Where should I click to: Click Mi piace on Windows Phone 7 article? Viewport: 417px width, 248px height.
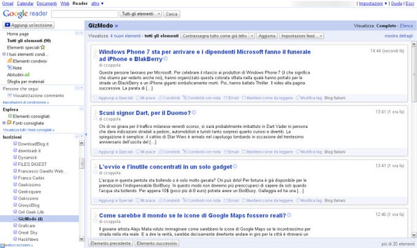[x=146, y=98]
